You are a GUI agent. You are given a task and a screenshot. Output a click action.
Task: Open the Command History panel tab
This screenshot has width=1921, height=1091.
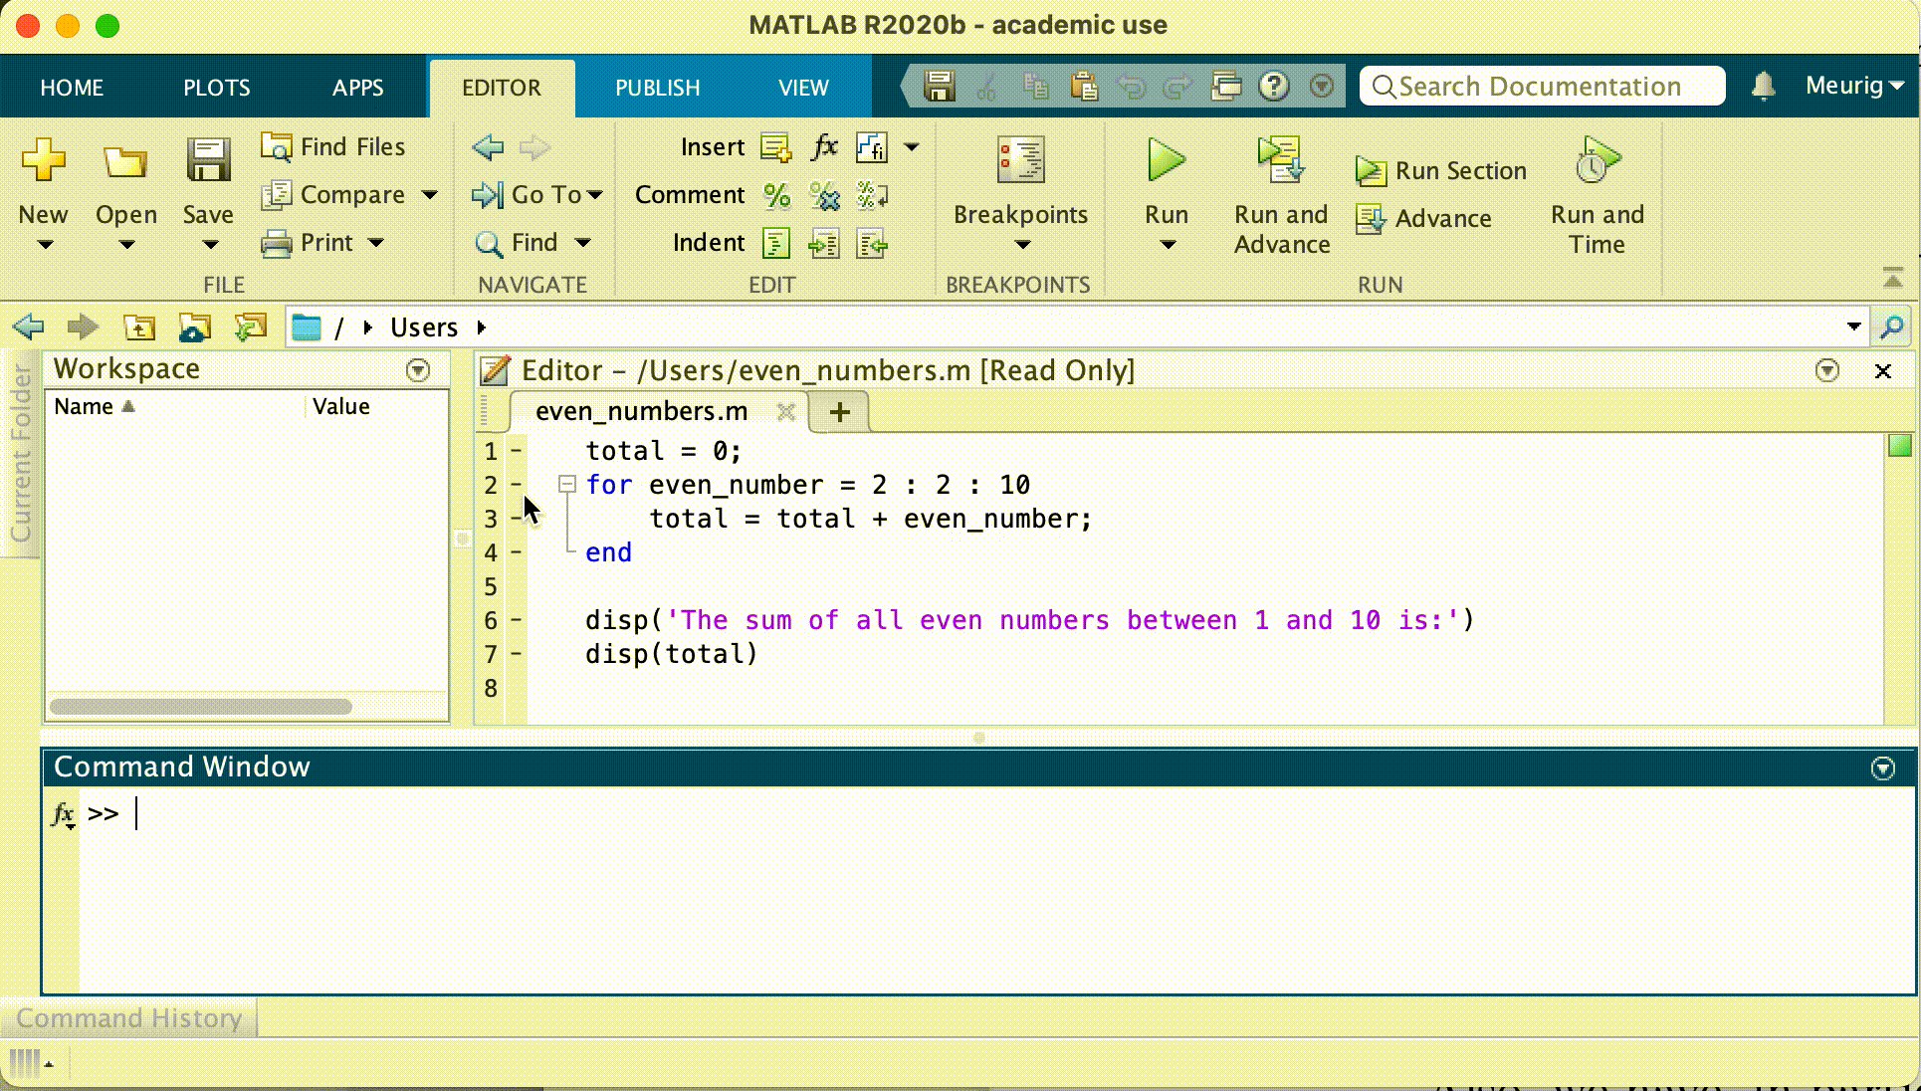coord(129,1018)
